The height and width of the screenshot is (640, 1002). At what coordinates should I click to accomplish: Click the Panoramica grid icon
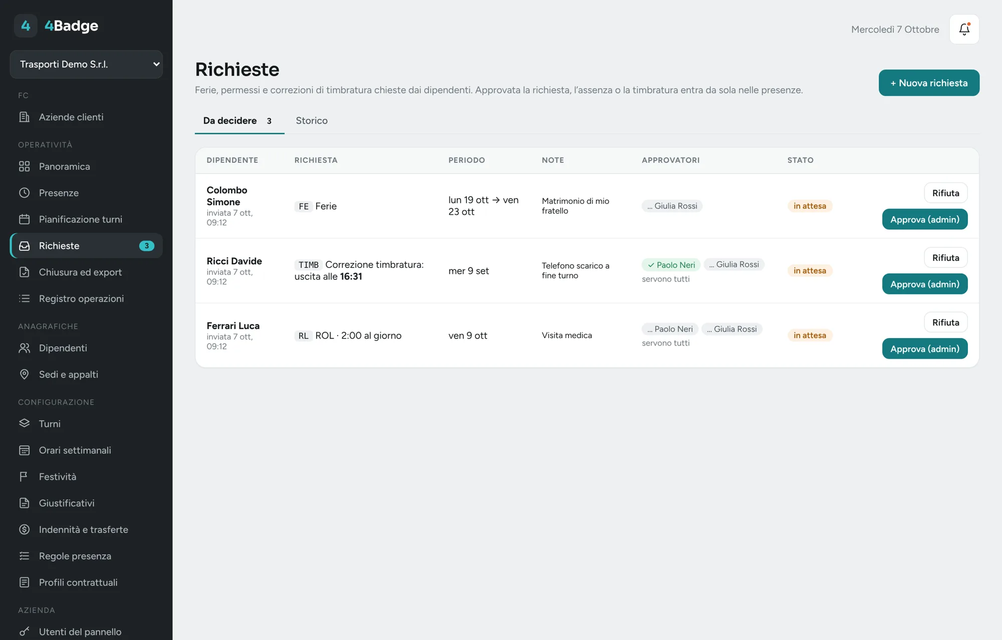click(24, 166)
